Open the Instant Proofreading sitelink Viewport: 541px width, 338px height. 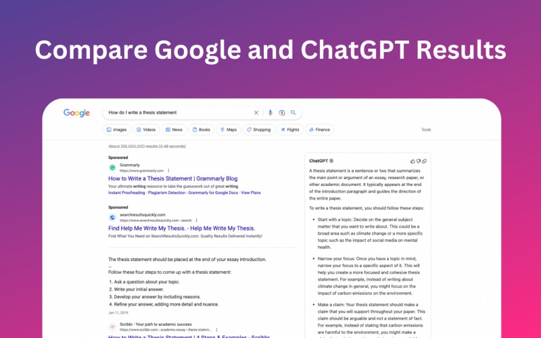[126, 193]
